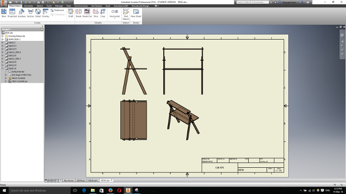Open the Woodwork Design ribbon tab
The width and height of the screenshot is (346, 194).
pos(140,6)
